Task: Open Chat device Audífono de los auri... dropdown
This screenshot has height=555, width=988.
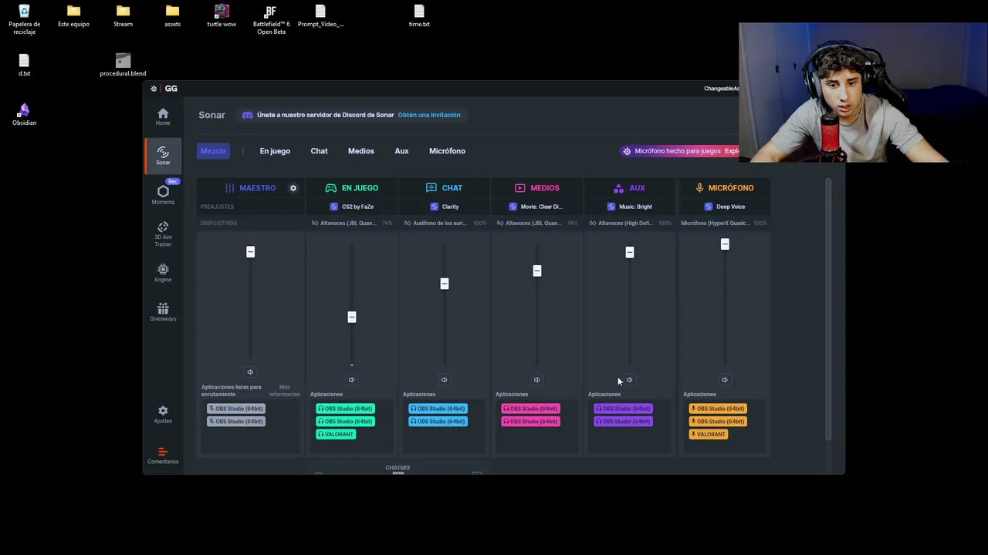Action: point(444,223)
